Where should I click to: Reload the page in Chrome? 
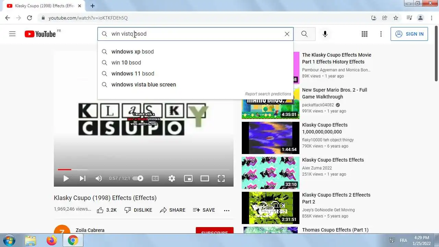(x=29, y=18)
